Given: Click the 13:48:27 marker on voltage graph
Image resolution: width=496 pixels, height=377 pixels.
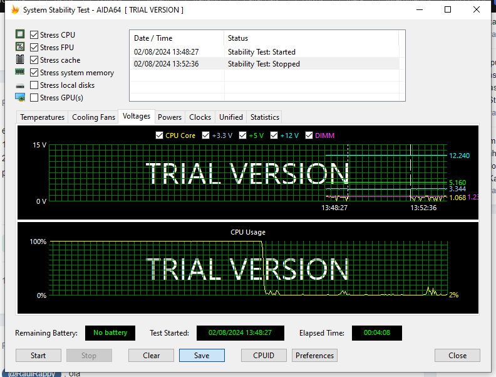Looking at the screenshot, I should pyautogui.click(x=334, y=208).
